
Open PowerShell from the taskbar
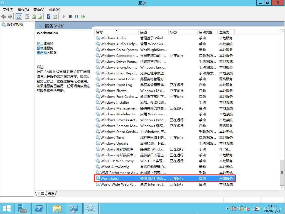(39, 208)
